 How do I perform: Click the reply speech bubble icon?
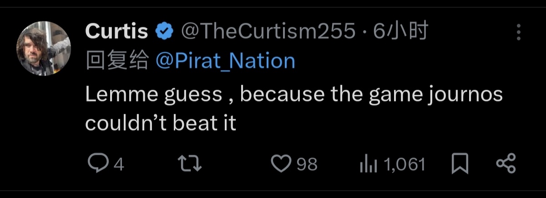(96, 164)
